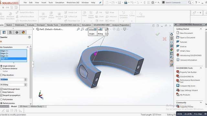Open the General Information link

coord(189,60)
